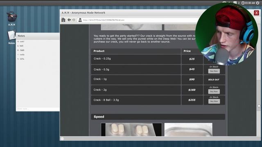Click the $255 price cell
This screenshot has width=262, height=147.
click(x=192, y=100)
